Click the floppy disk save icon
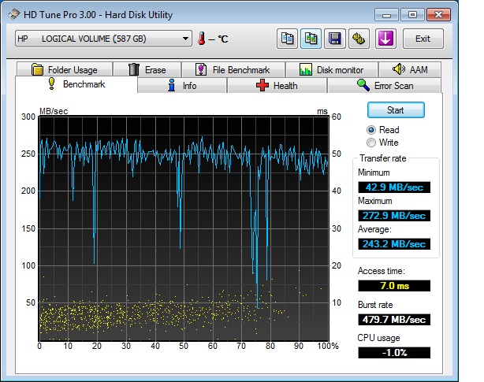Image resolution: width=484 pixels, height=382 pixels. click(x=335, y=39)
